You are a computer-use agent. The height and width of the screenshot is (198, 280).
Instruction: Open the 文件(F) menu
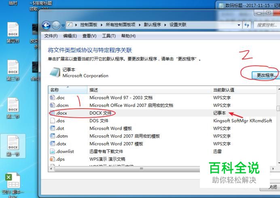click(51, 36)
